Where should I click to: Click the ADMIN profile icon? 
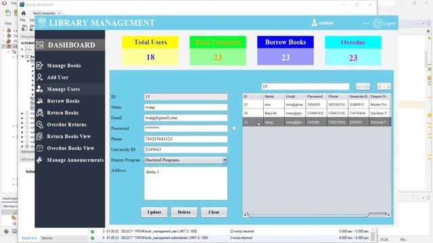pos(314,23)
